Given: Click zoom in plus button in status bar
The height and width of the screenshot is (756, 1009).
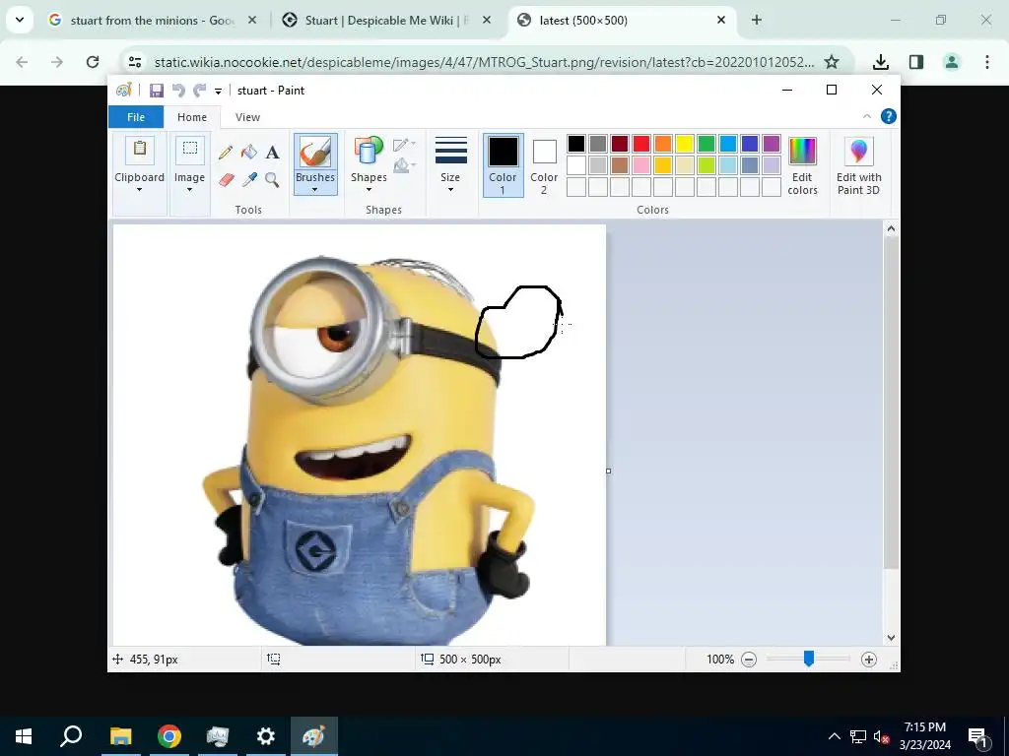Looking at the screenshot, I should [x=869, y=659].
